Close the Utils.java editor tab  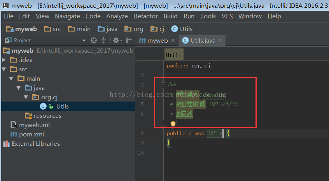pos(220,40)
